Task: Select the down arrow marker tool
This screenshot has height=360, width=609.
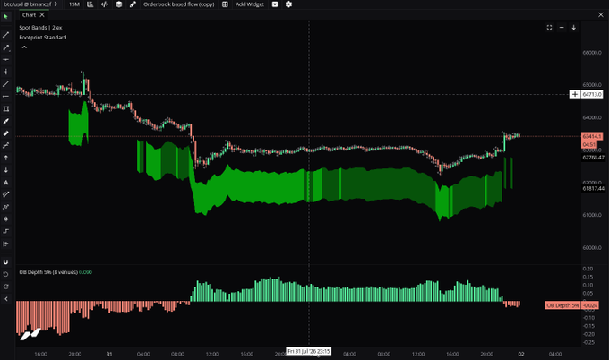Action: tap(6, 170)
